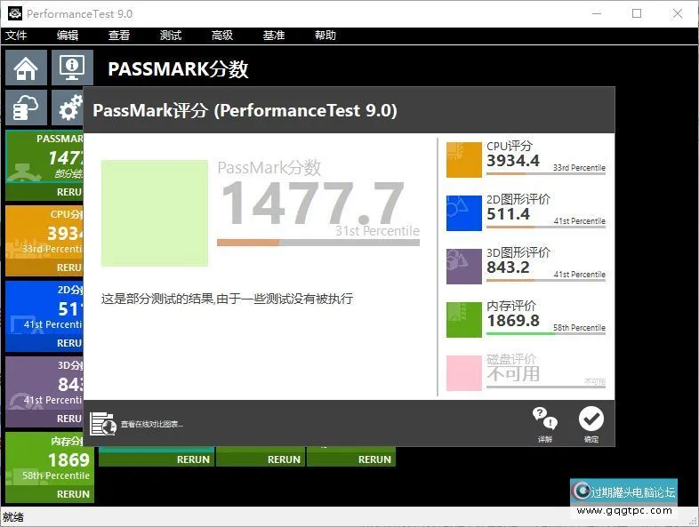Open the 基准 menu
The width and height of the screenshot is (699, 527).
pyautogui.click(x=274, y=36)
